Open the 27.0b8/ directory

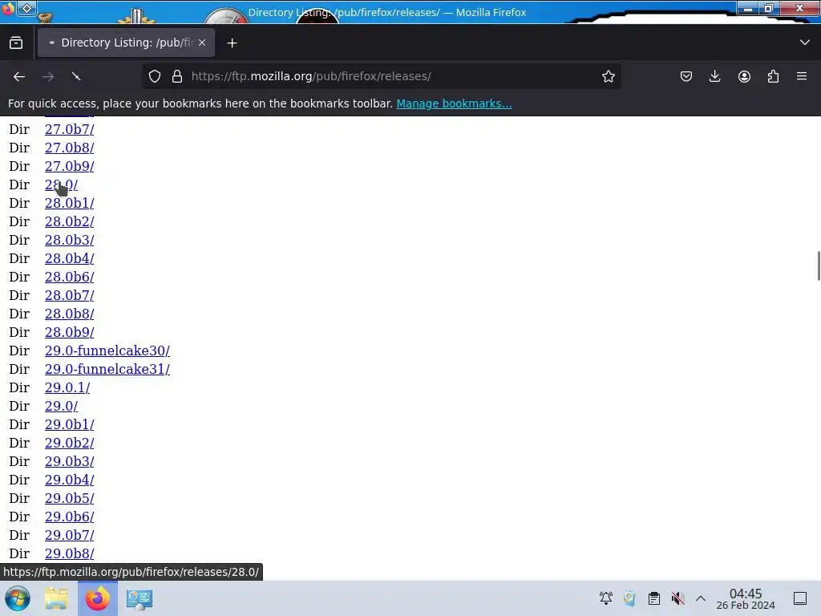point(69,148)
